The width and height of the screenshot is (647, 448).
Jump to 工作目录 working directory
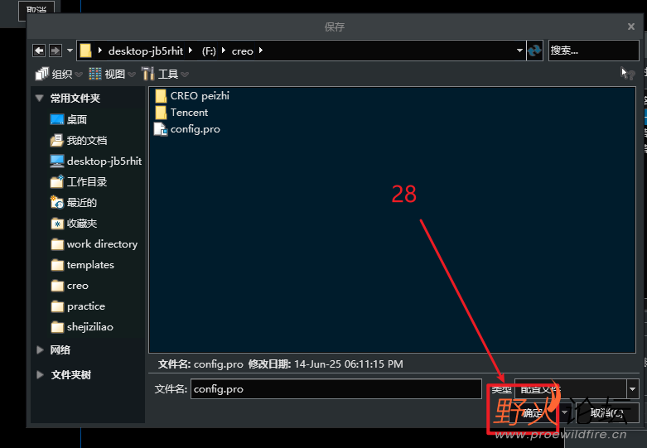pyautogui.click(x=79, y=181)
